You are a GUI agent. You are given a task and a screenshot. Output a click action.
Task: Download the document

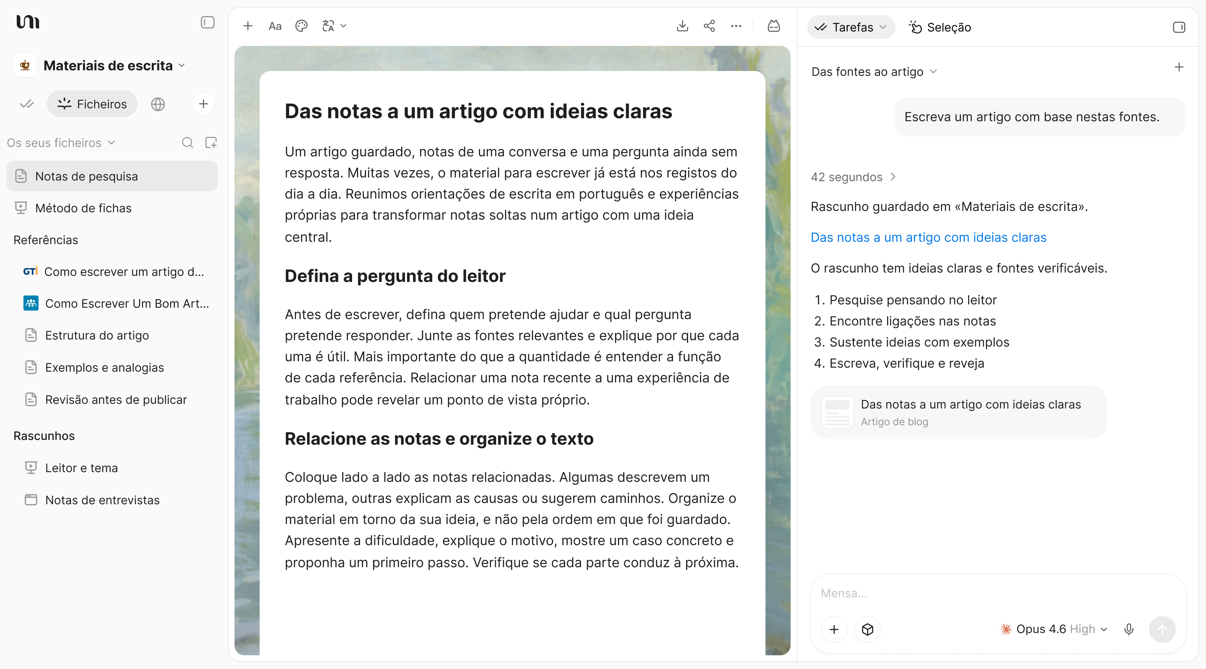682,26
